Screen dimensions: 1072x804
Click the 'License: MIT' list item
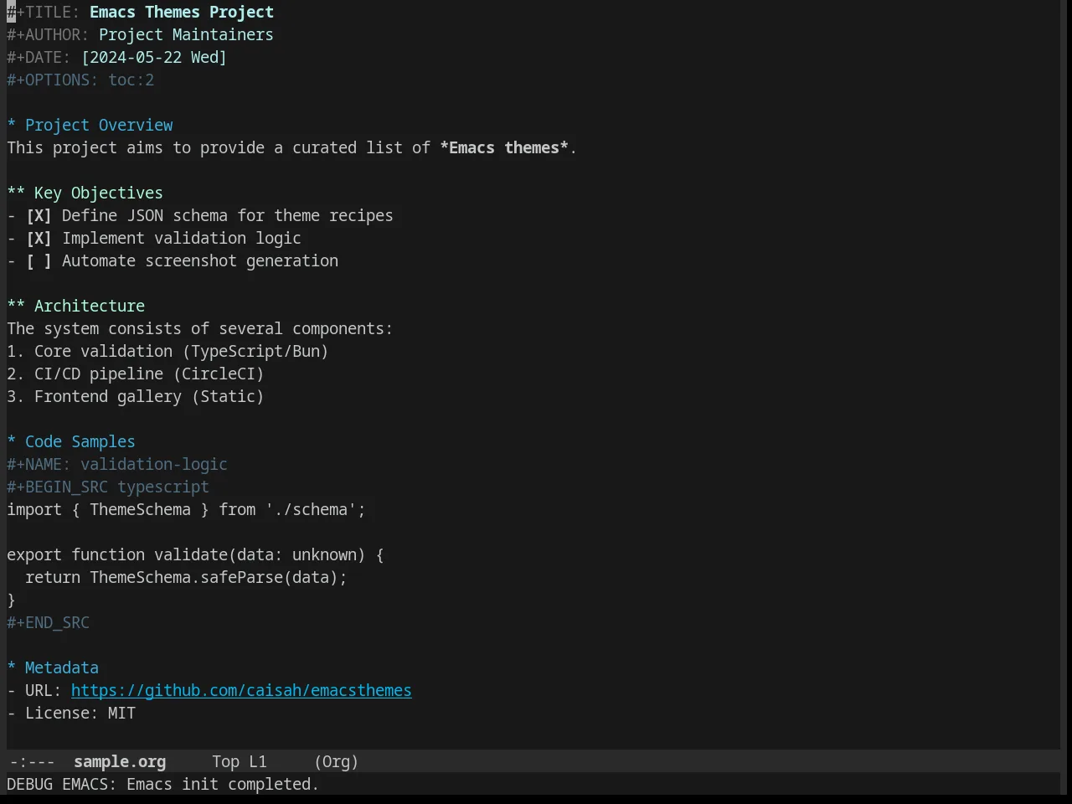pyautogui.click(x=71, y=713)
